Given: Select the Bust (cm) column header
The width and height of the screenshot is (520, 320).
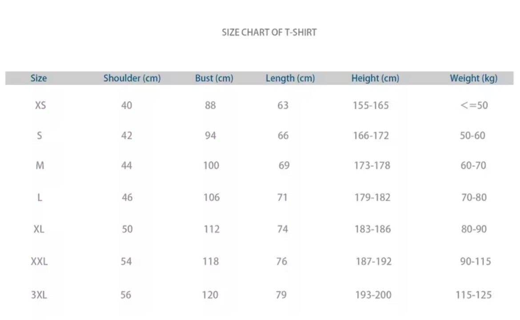Looking at the screenshot, I should pos(214,78).
